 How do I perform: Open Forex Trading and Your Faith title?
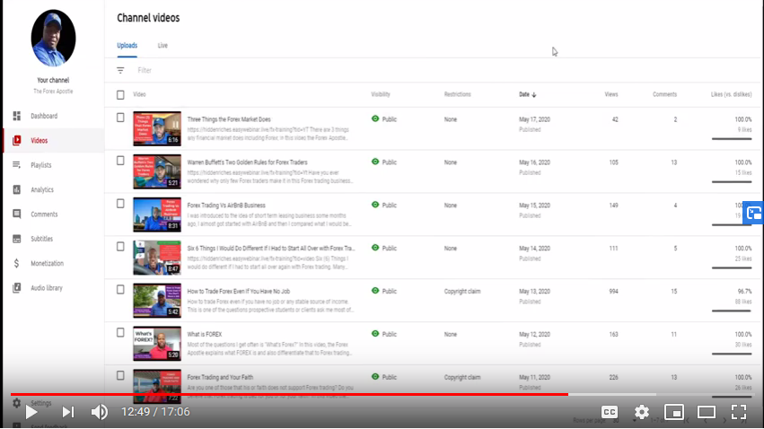[220, 377]
